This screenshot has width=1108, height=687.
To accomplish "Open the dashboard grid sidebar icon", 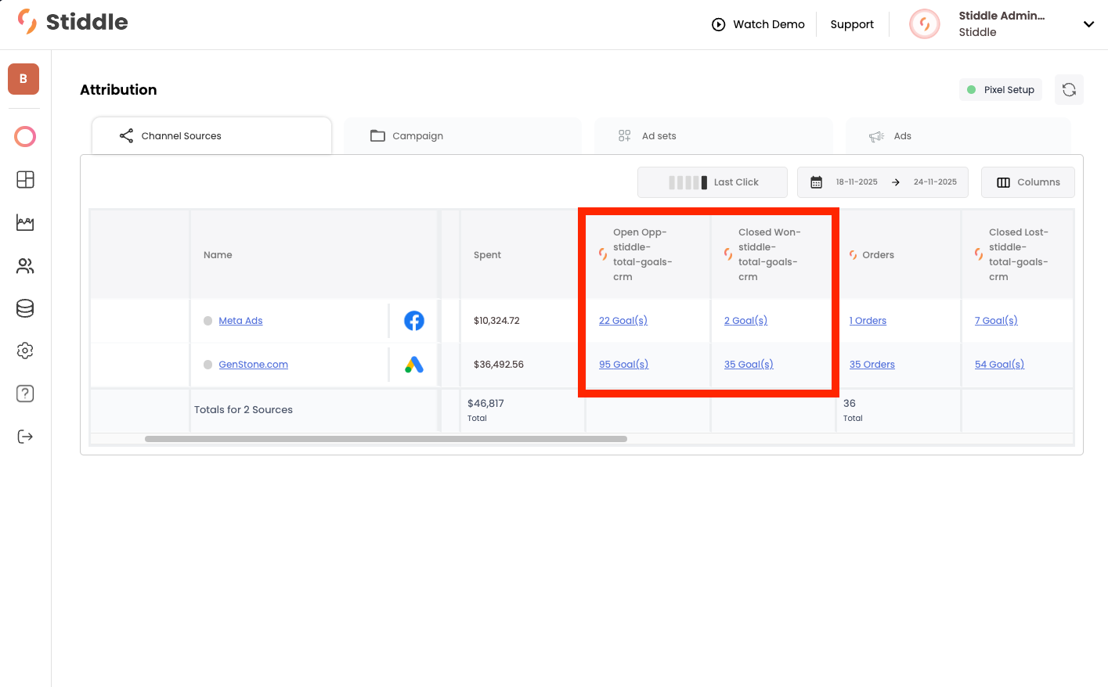I will [25, 180].
